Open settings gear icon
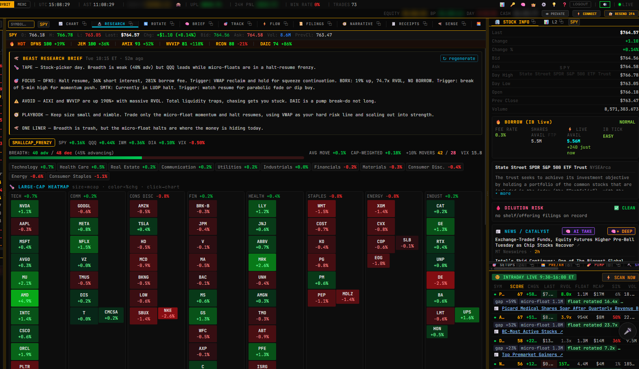 tap(544, 4)
